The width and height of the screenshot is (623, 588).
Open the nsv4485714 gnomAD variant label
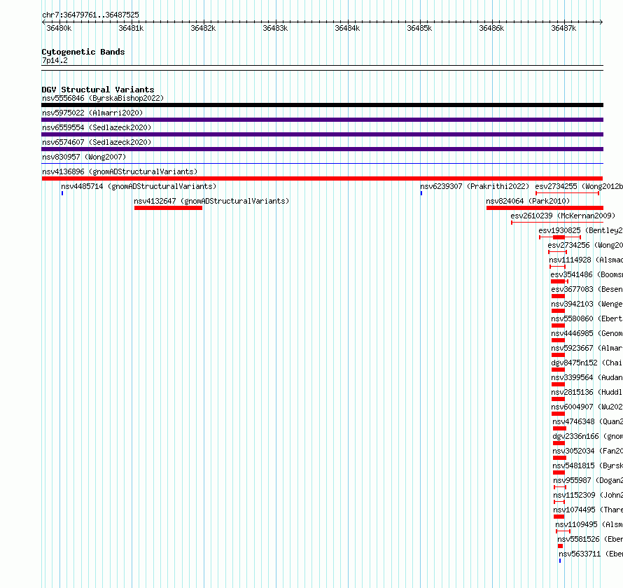tap(139, 186)
